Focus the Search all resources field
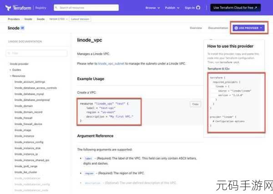Viewport: 273px width, 194px height. 86,8
